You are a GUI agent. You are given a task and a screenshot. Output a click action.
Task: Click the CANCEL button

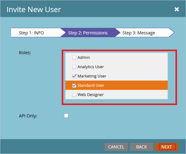coord(116,147)
